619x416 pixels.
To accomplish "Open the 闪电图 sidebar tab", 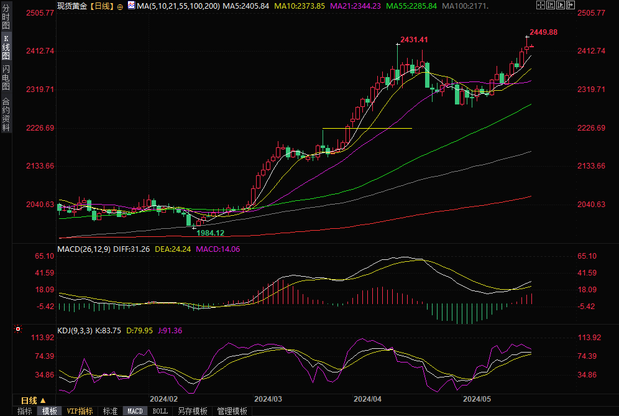I will [6, 77].
